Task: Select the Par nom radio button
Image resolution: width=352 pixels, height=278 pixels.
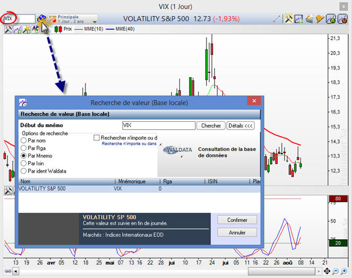Action: (23, 141)
